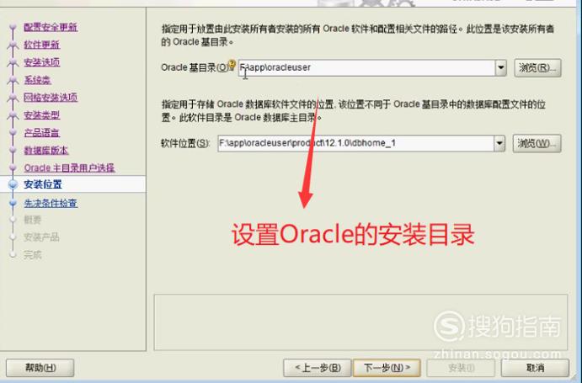
Task: Open the 网格安装选项 step
Action: (51, 98)
